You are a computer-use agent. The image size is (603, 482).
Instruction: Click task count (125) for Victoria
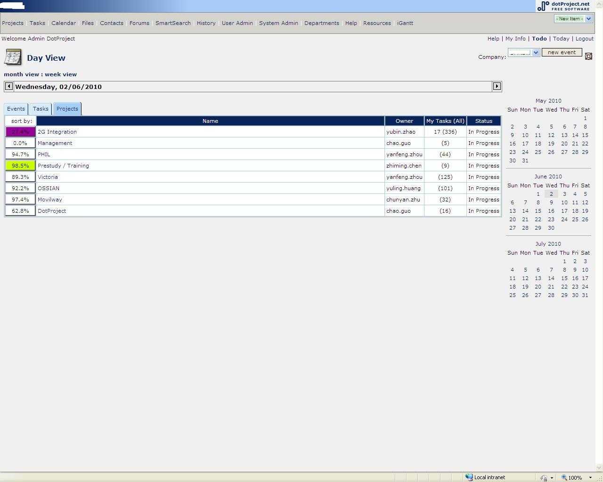click(x=445, y=177)
